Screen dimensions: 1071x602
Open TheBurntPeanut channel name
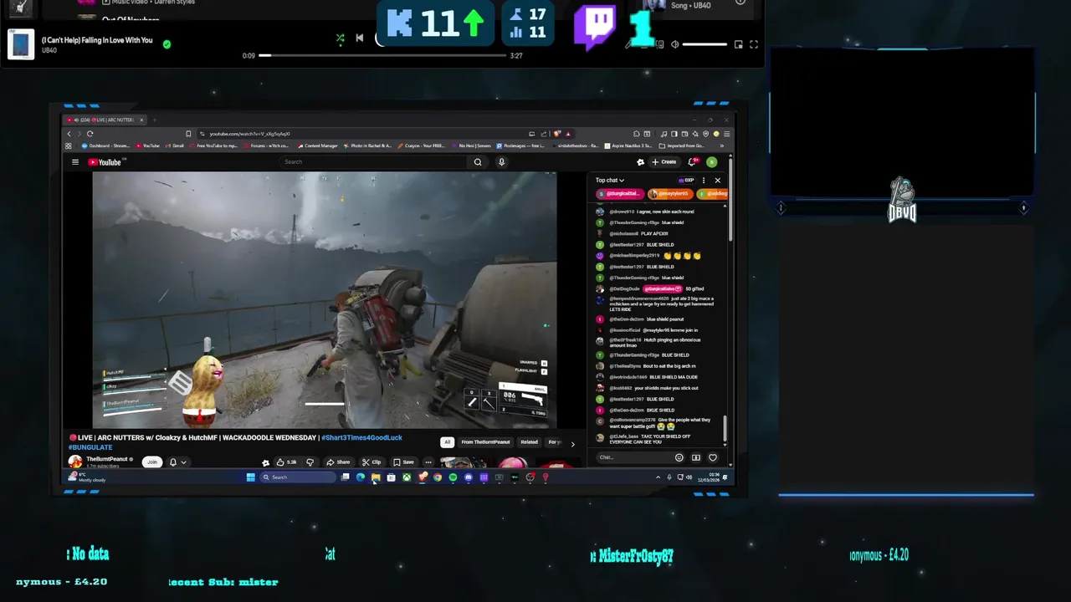[x=107, y=458]
